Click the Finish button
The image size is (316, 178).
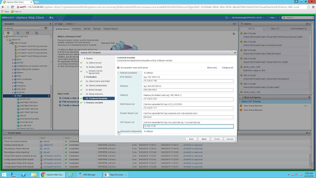217,139
